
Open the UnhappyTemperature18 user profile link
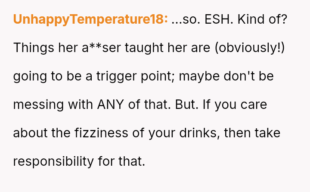pos(90,19)
